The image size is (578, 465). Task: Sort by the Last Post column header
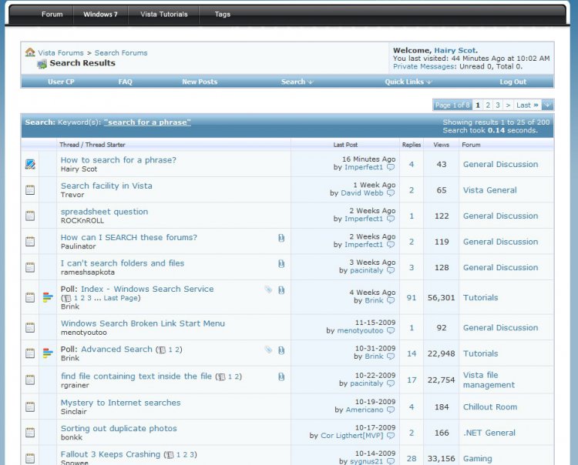tap(345, 145)
